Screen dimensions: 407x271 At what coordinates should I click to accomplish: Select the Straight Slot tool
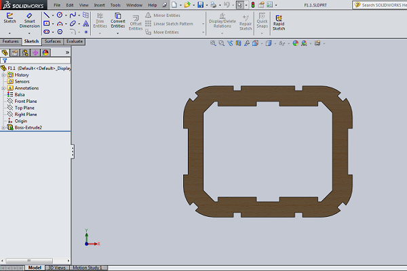coord(47,32)
